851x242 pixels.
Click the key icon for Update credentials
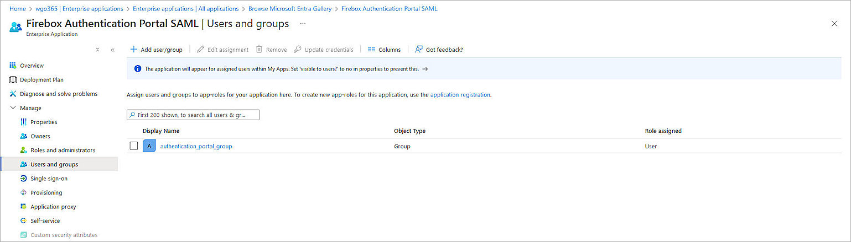pyautogui.click(x=298, y=49)
